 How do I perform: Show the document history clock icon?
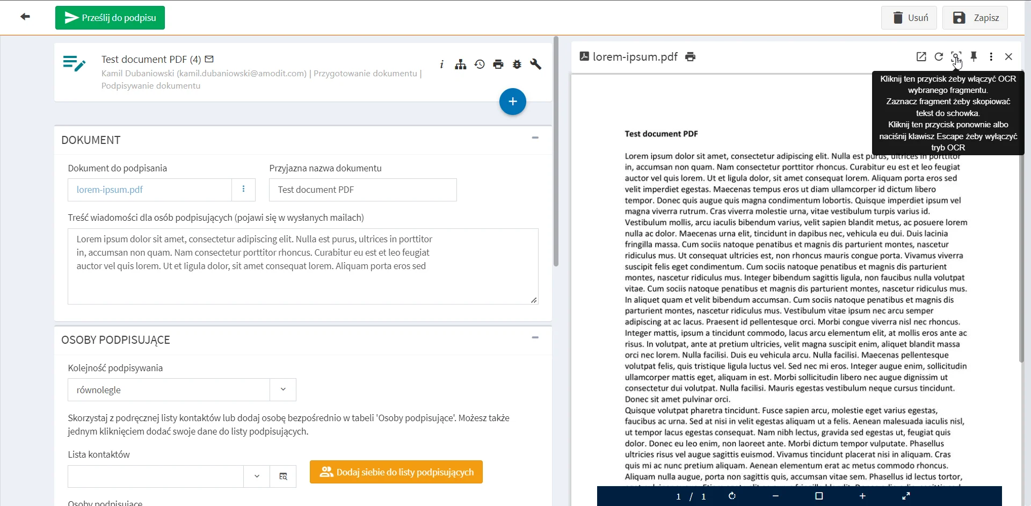pyautogui.click(x=480, y=64)
